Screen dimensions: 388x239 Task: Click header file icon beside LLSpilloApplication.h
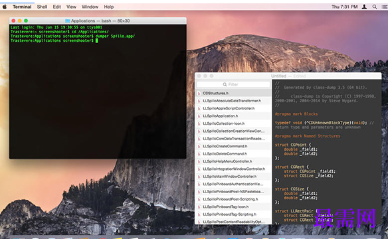click(x=199, y=116)
